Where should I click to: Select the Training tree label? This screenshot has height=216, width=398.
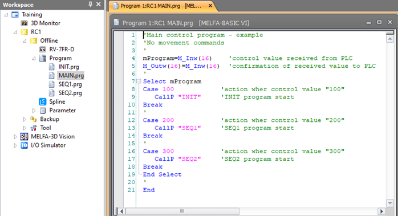tap(32, 14)
